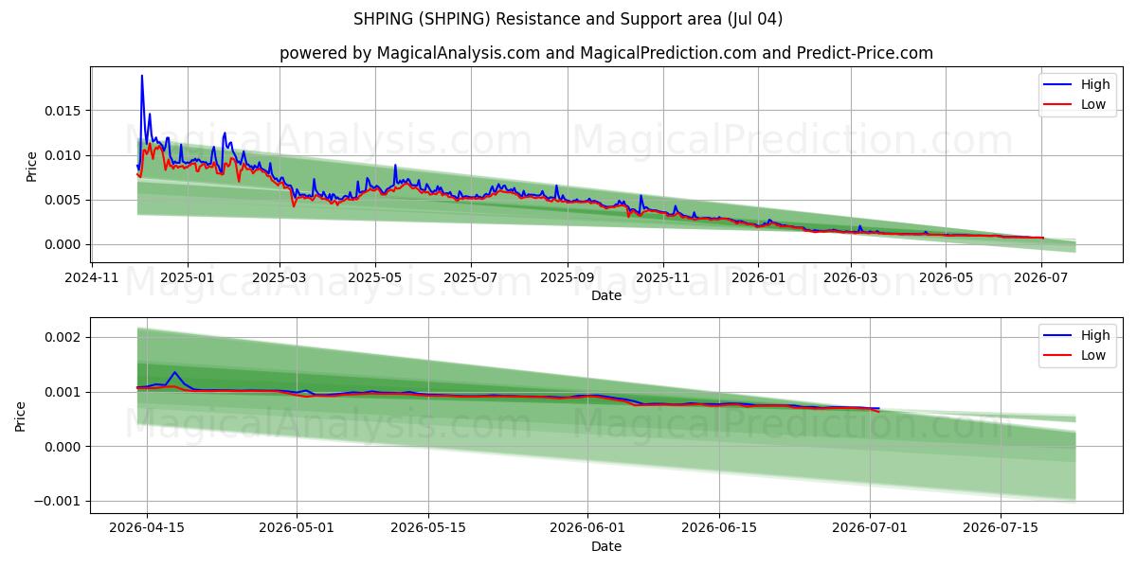Screen dimensions: 1137x568
Task: Click the bottom x-axis label 2026-04-15
Action: [x=146, y=528]
